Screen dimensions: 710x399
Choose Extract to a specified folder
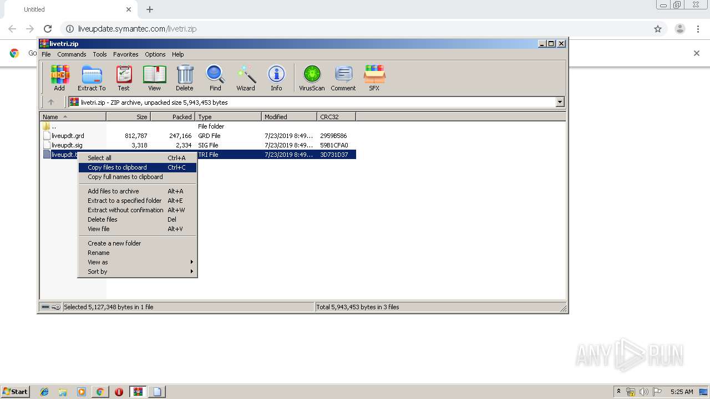(138, 201)
